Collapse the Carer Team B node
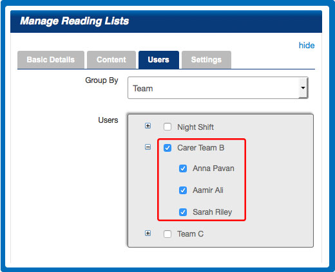 pos(148,147)
